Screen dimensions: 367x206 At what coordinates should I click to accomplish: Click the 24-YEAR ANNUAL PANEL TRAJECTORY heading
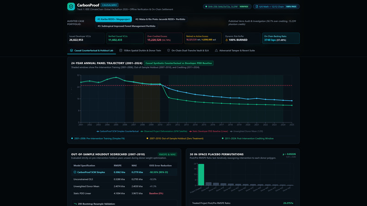[x=107, y=63]
